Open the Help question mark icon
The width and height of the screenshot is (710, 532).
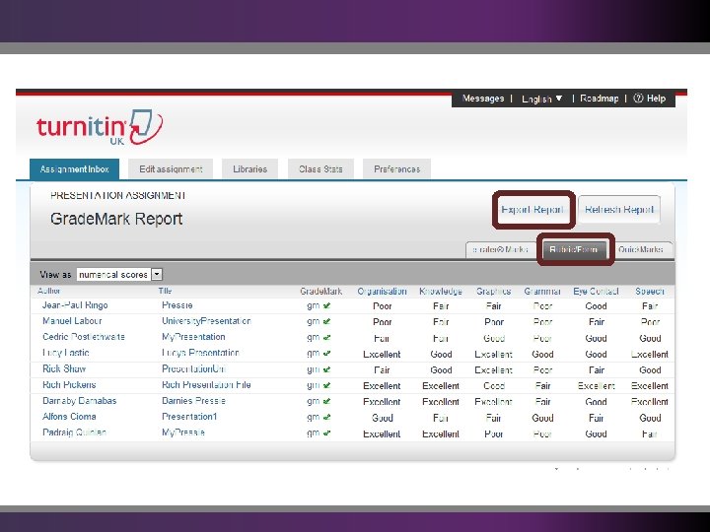(x=638, y=99)
